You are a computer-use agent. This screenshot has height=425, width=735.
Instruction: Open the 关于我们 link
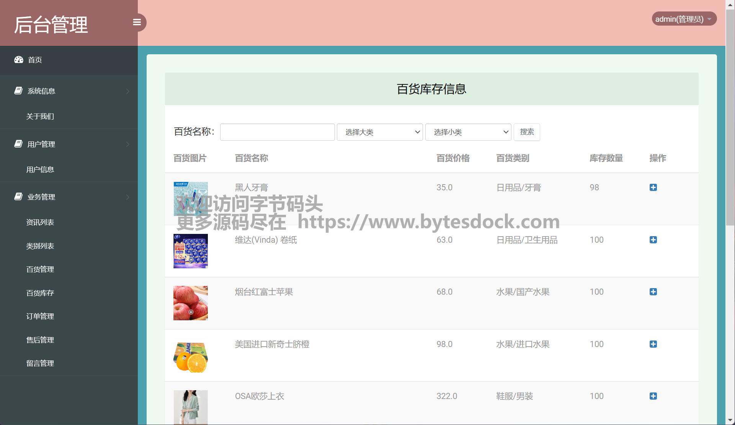point(40,116)
